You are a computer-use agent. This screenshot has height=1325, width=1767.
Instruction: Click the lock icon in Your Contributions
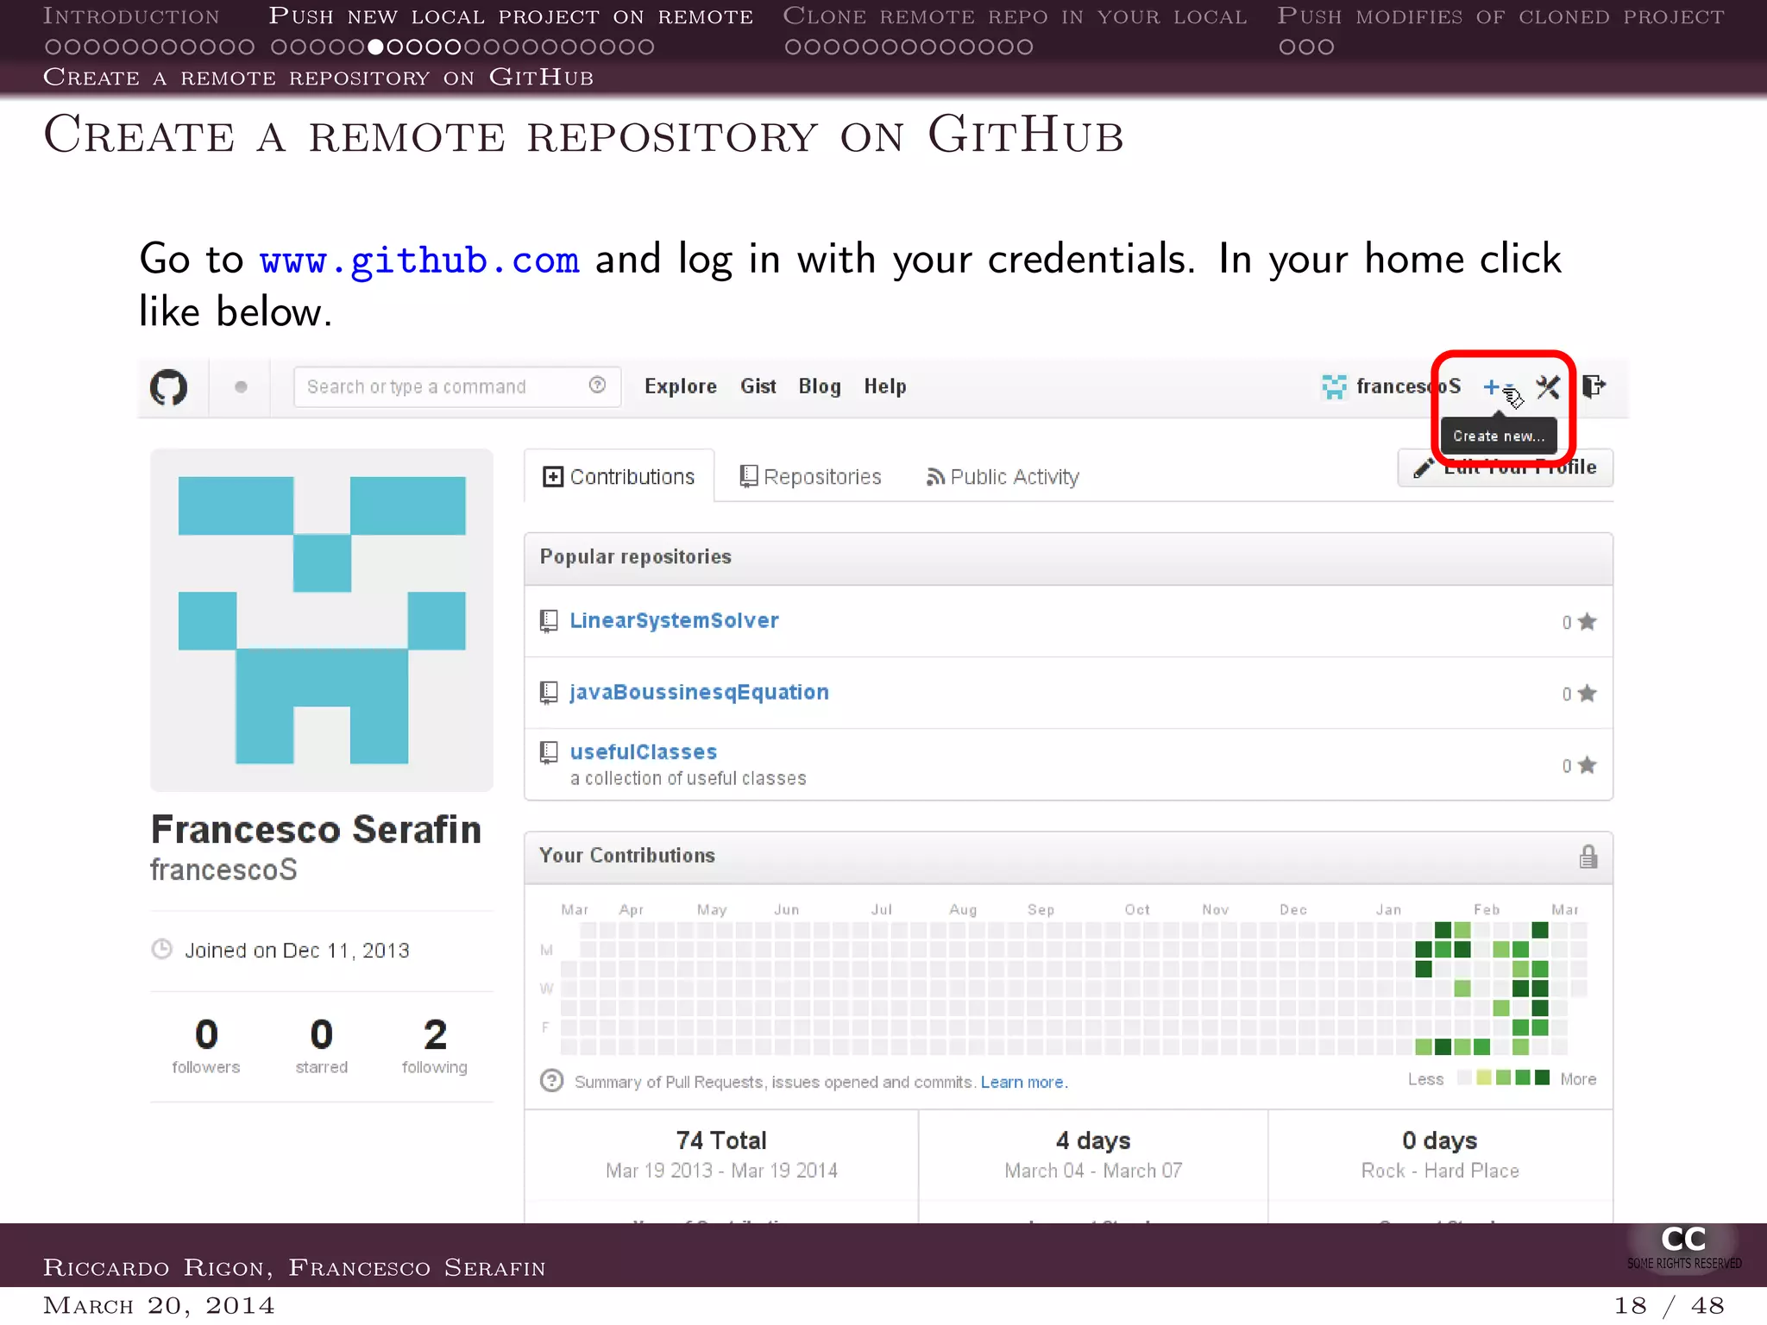(x=1588, y=857)
